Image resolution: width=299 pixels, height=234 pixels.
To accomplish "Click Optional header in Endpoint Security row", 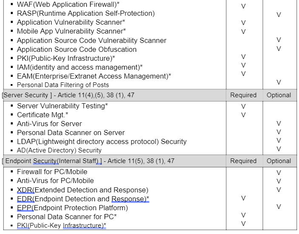I will 279,161.
